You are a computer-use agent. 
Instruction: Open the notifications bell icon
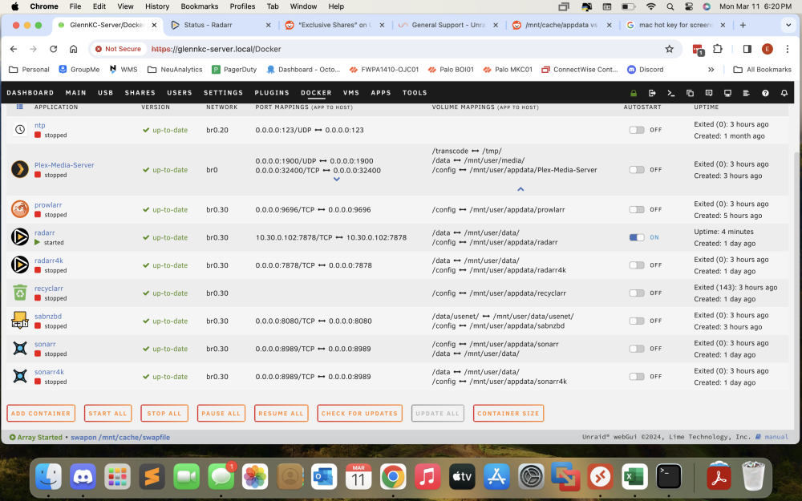pos(784,93)
